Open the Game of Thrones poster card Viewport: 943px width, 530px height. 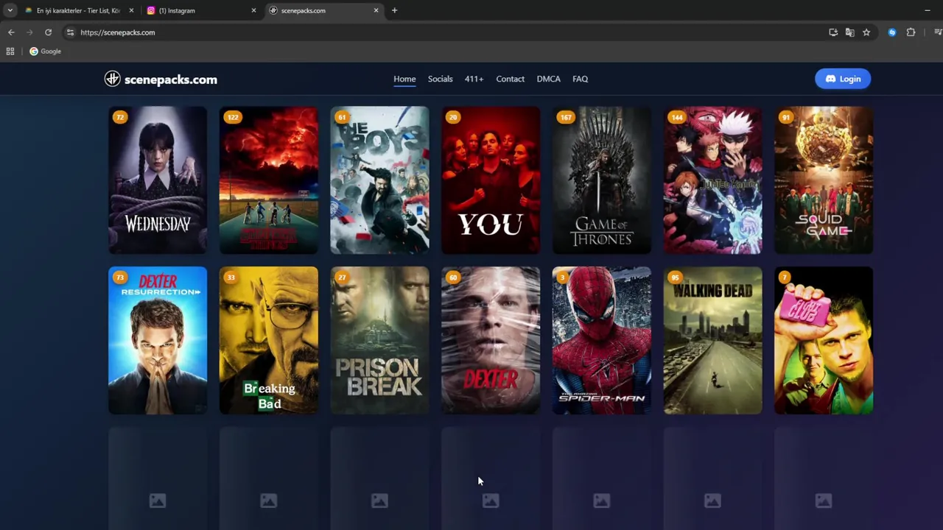(602, 180)
